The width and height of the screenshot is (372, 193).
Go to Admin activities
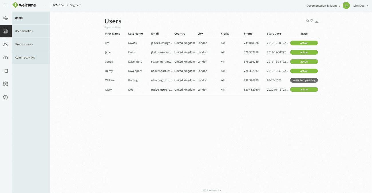25,57
